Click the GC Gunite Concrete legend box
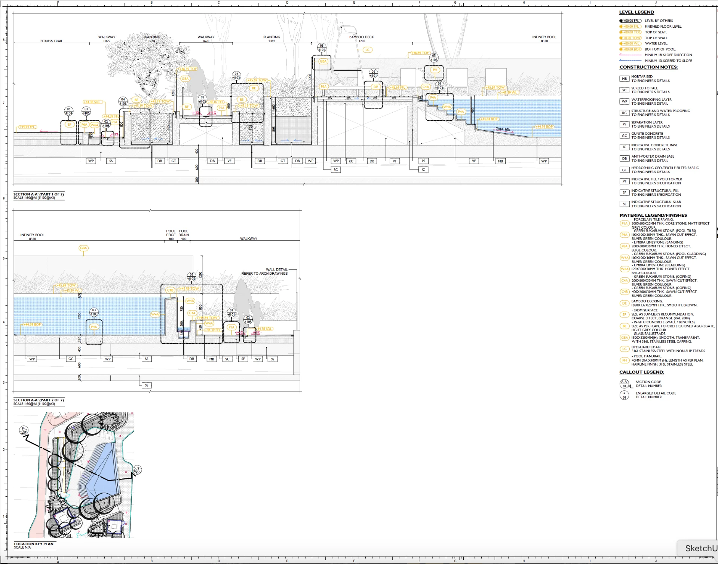Screen dimensions: 718x564 624,136
